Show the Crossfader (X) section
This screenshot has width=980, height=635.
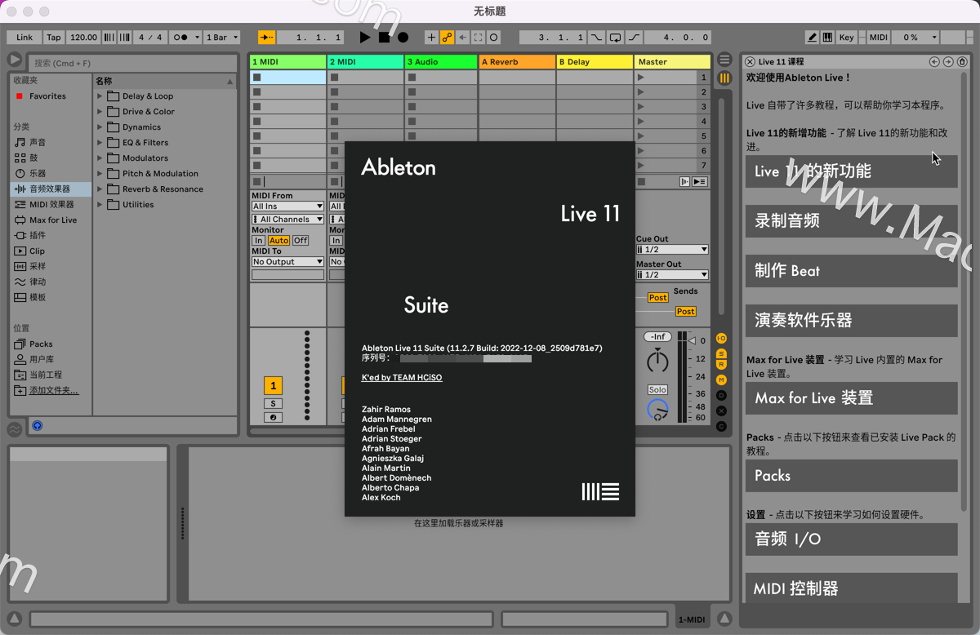[721, 411]
